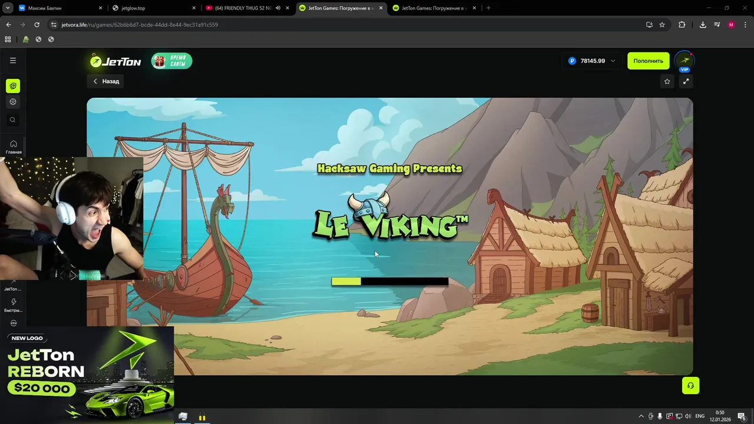Open the JetTon hamburger side menu
Image resolution: width=754 pixels, height=424 pixels.
(13, 61)
